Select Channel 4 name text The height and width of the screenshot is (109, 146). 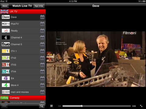[16, 38]
